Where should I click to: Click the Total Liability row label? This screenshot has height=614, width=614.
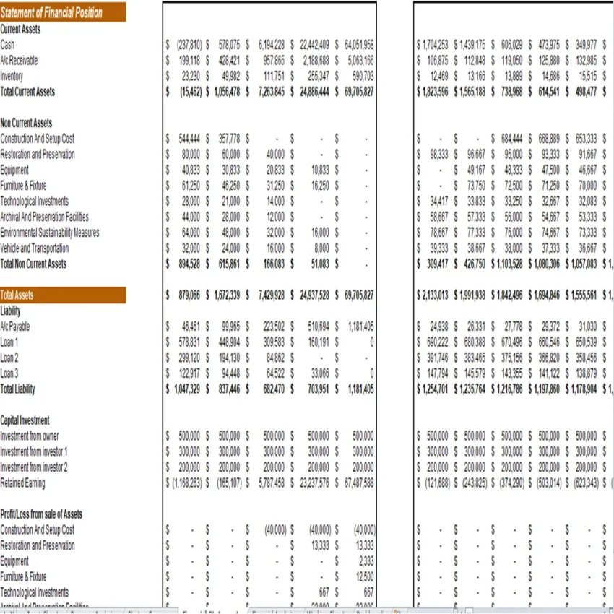coord(17,389)
